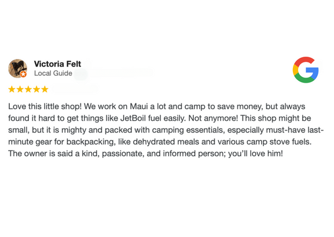Screen dimensions: 334x237
Task: Click the closing phrase you'll love him!
Action: point(256,153)
